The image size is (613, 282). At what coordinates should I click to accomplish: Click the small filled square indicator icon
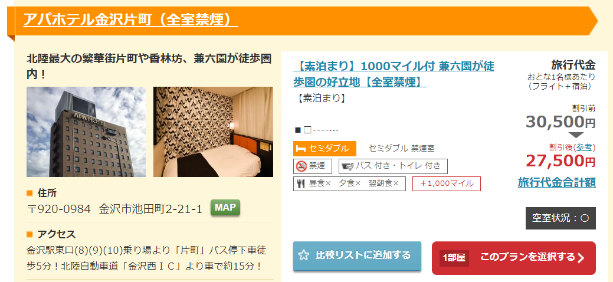(x=298, y=130)
